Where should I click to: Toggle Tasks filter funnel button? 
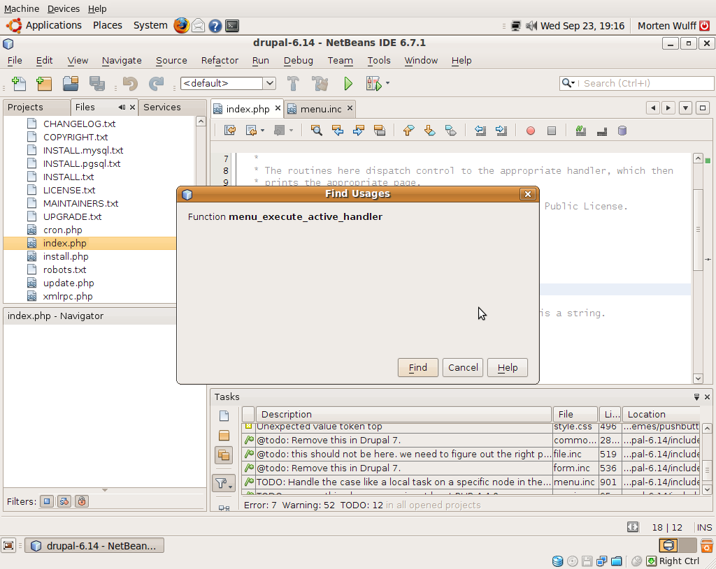[x=223, y=483]
